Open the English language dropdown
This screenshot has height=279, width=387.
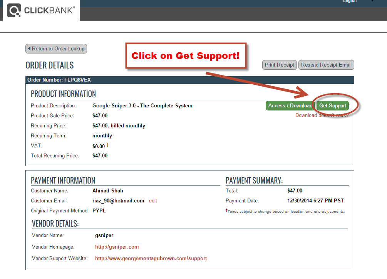tap(358, 1)
